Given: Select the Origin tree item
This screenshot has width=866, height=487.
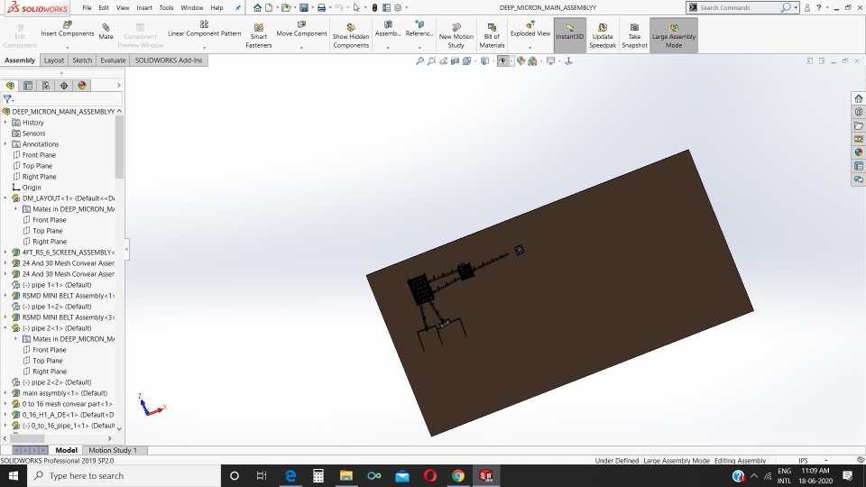Looking at the screenshot, I should click(x=32, y=188).
